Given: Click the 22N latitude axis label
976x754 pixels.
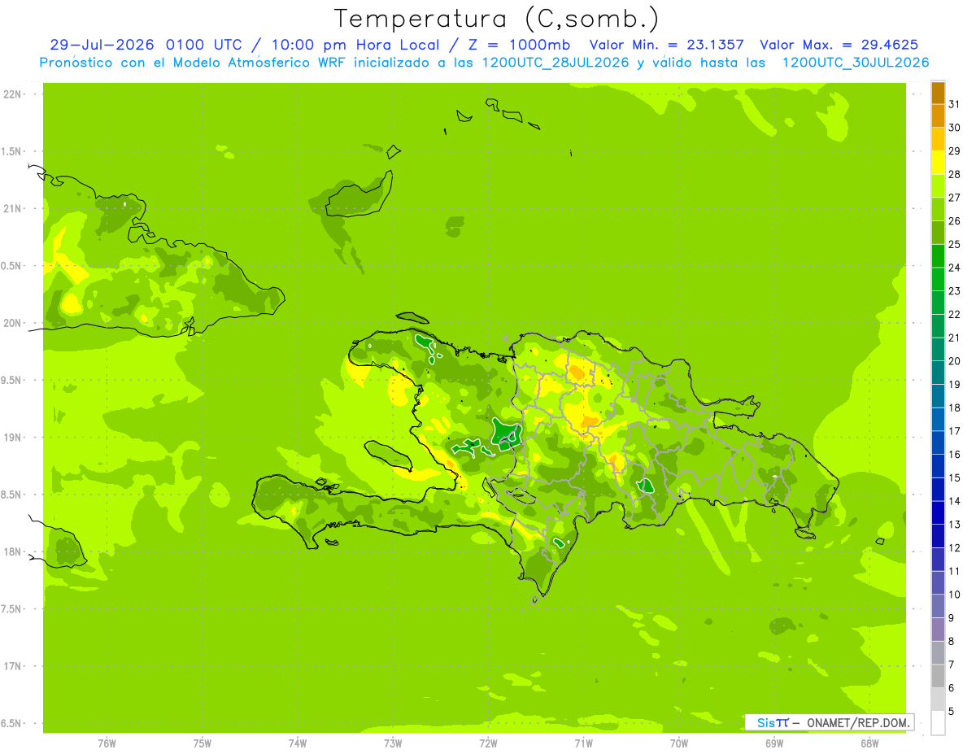Looking at the screenshot, I should click(11, 94).
